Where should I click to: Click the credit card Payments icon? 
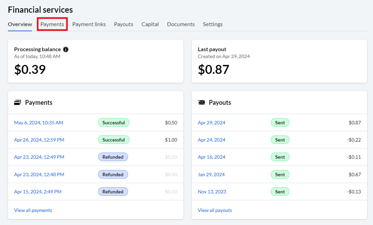[17, 103]
